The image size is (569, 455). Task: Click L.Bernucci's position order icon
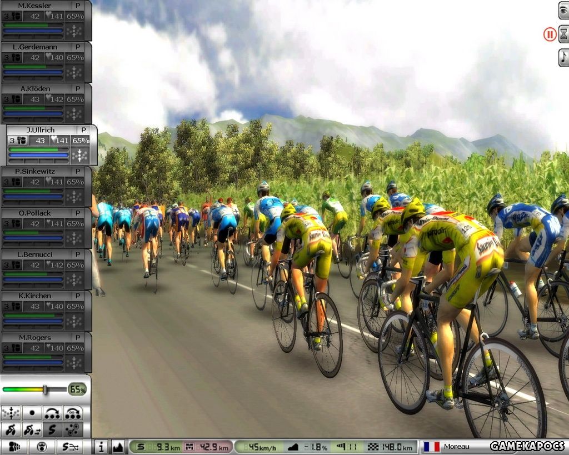click(74, 280)
